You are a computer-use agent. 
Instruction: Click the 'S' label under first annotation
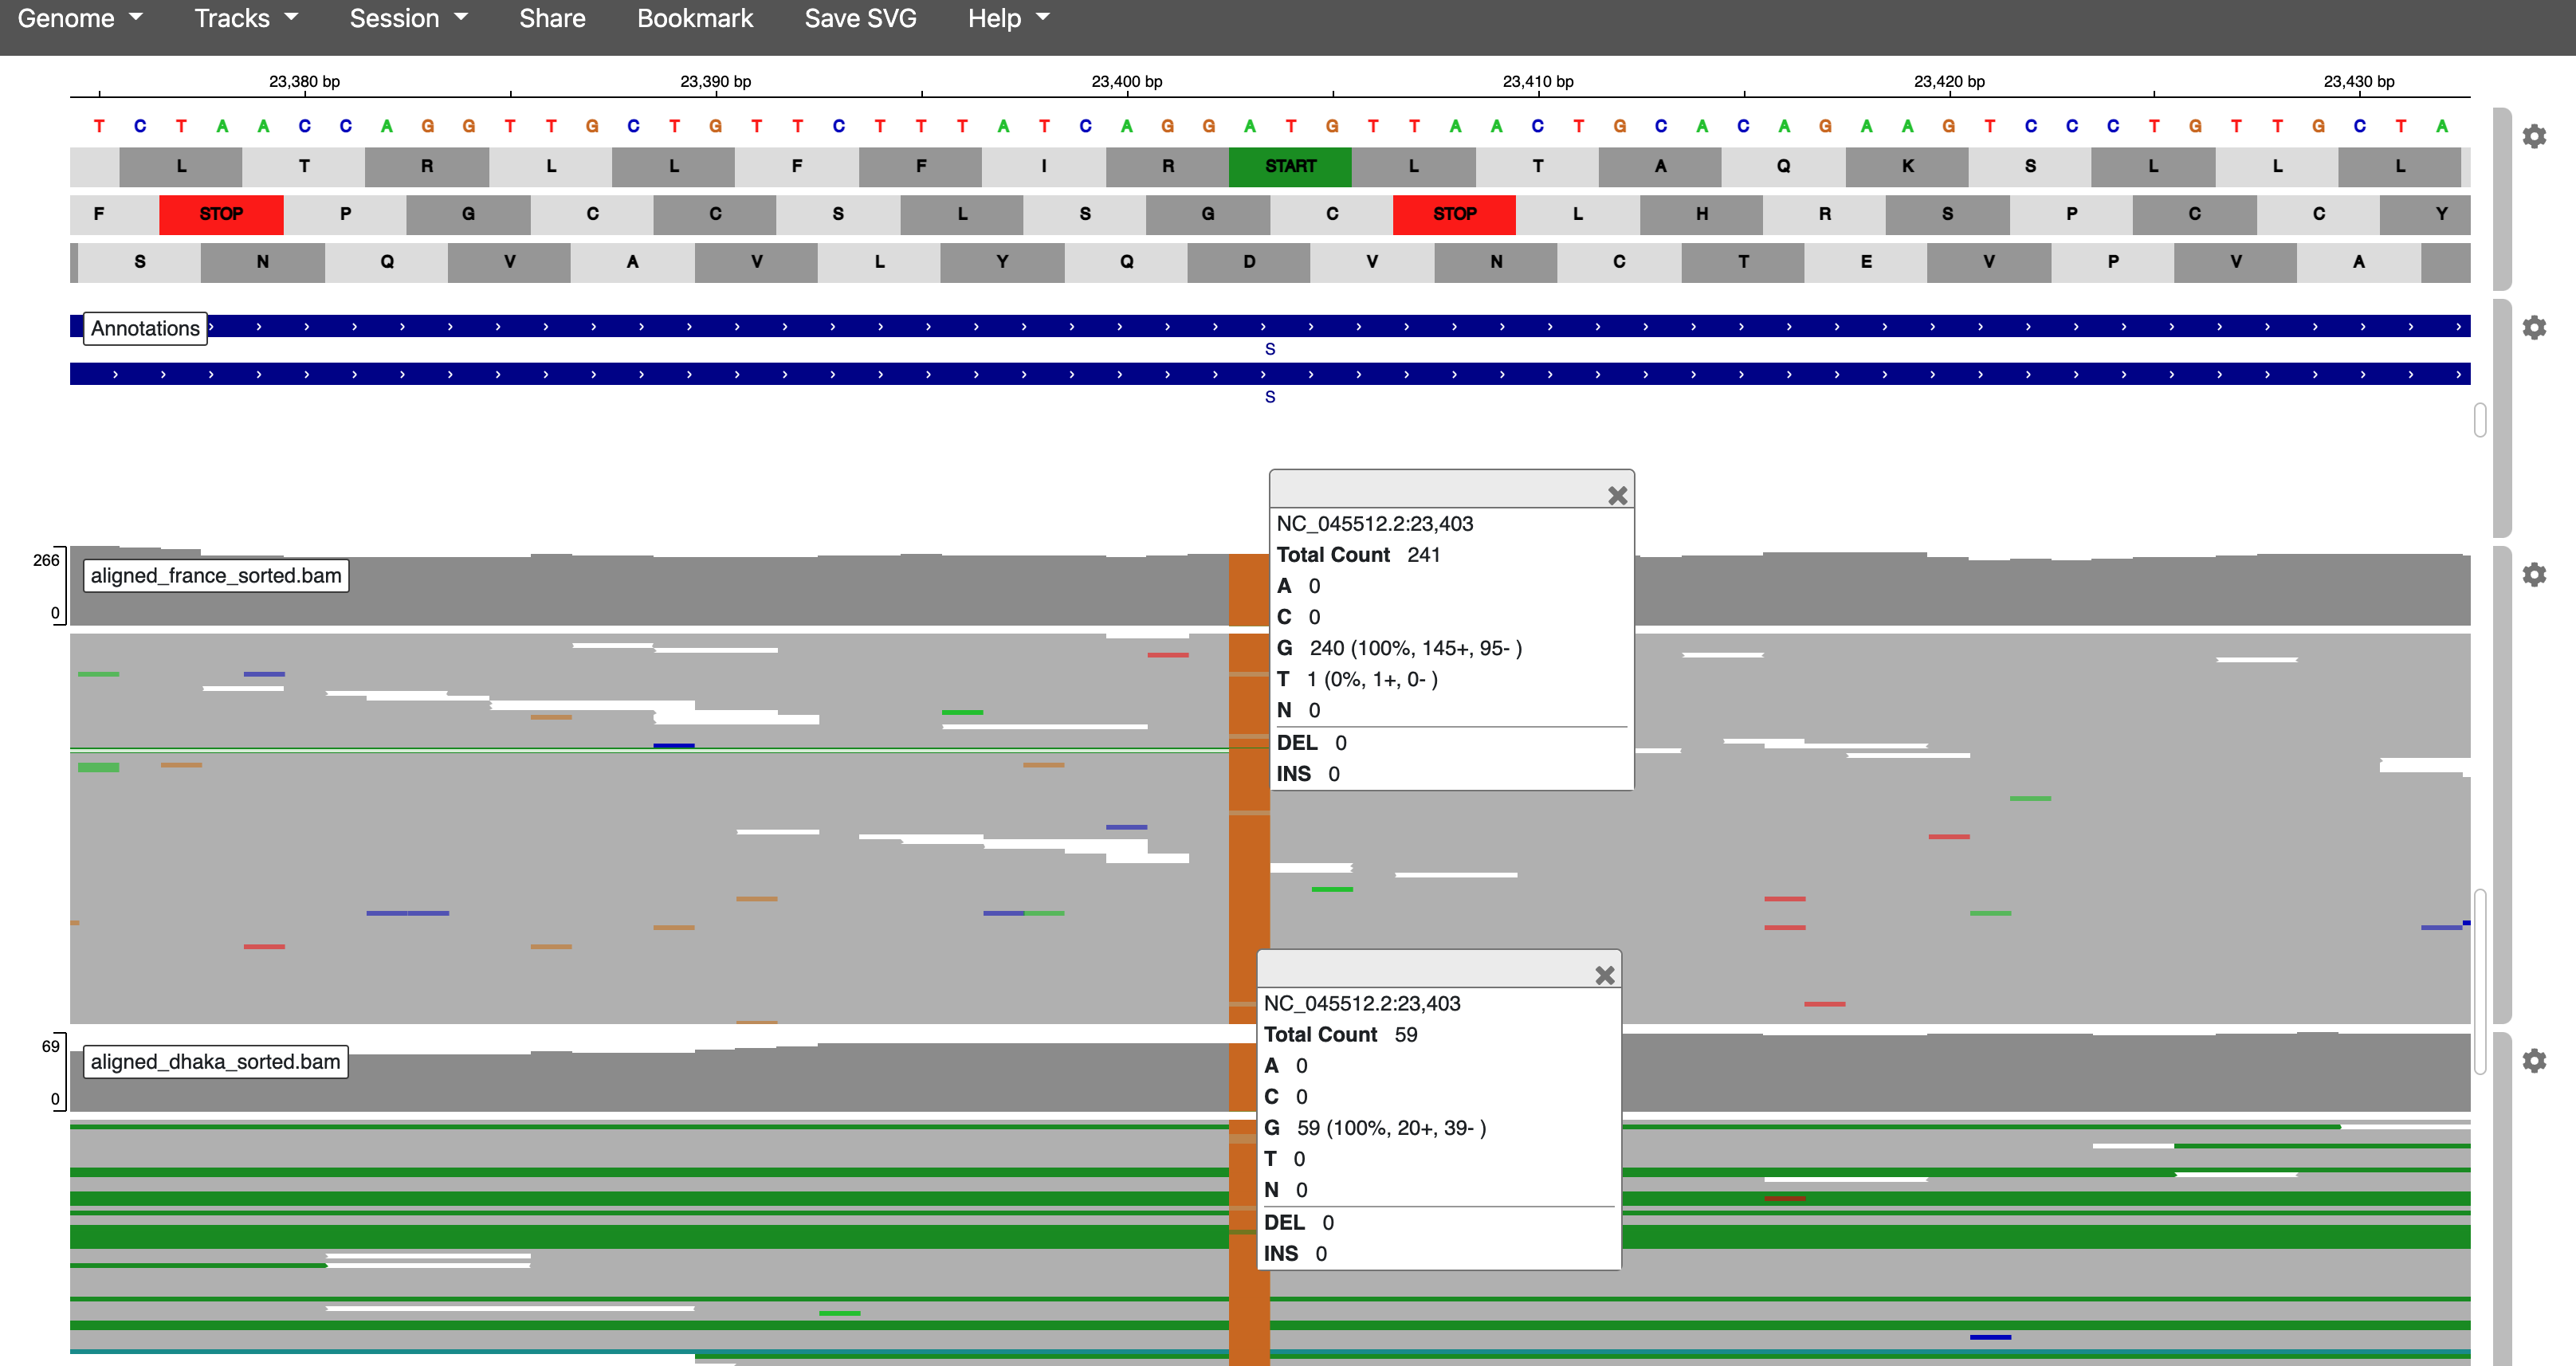point(1270,349)
